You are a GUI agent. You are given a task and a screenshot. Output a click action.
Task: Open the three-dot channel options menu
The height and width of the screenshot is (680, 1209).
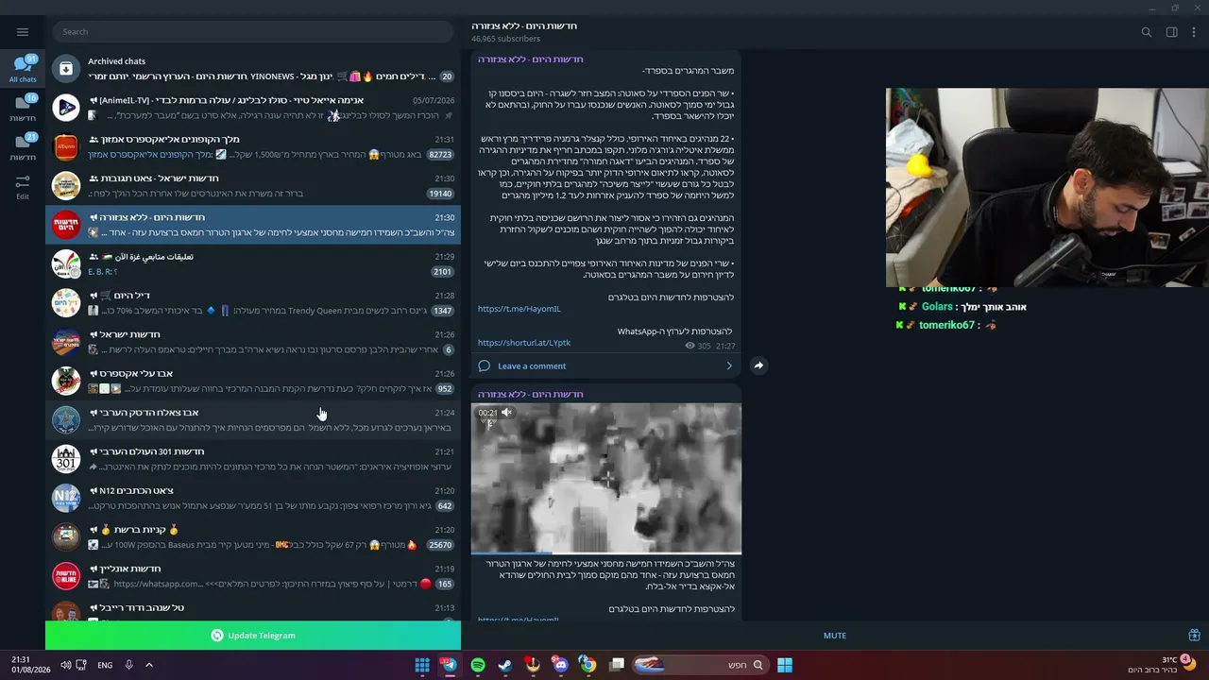point(1194,32)
